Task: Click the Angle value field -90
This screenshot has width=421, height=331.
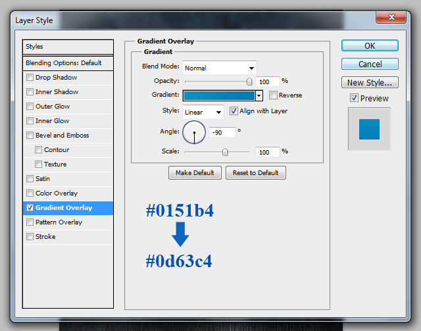Action: [222, 132]
